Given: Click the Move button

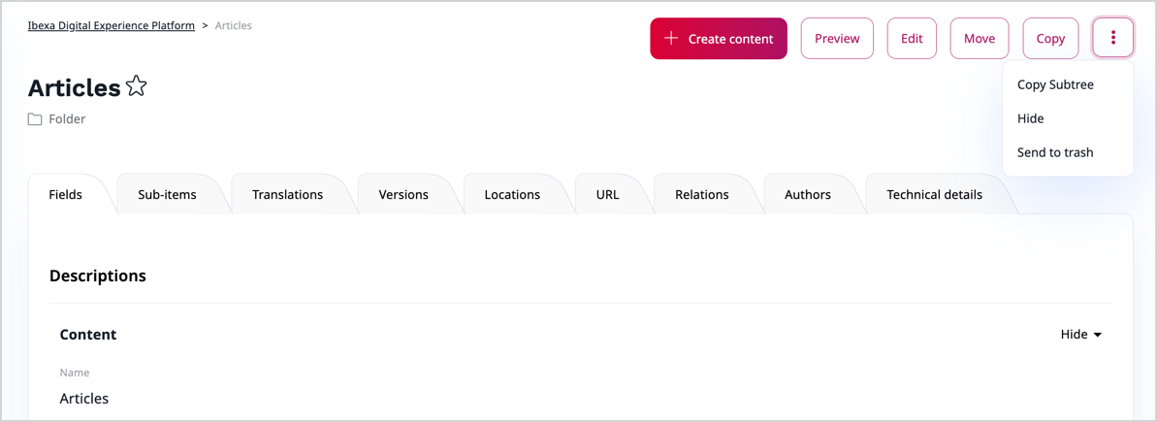Looking at the screenshot, I should pyautogui.click(x=979, y=39).
